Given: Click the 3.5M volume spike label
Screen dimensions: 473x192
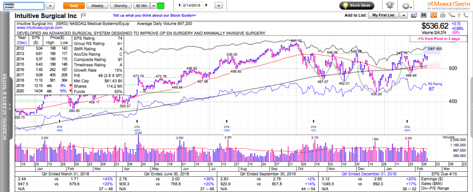Looking at the screenshot, I should point(139,133).
